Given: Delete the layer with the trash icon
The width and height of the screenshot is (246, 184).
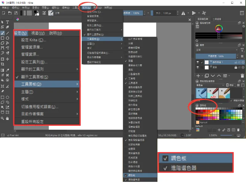Looking at the screenshot, I should click(242, 75).
